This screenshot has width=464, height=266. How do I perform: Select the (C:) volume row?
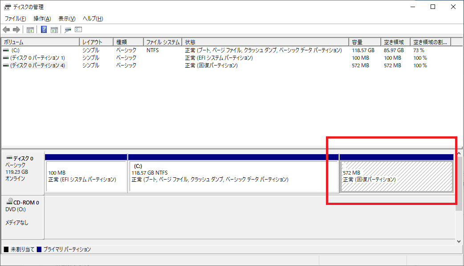click(x=226, y=50)
